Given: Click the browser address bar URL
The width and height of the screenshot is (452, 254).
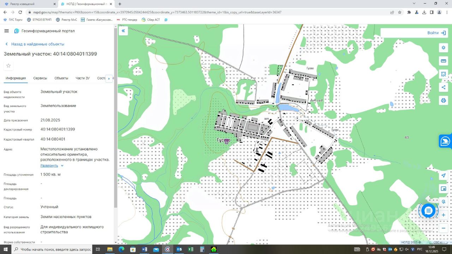Looking at the screenshot, I should (157, 12).
